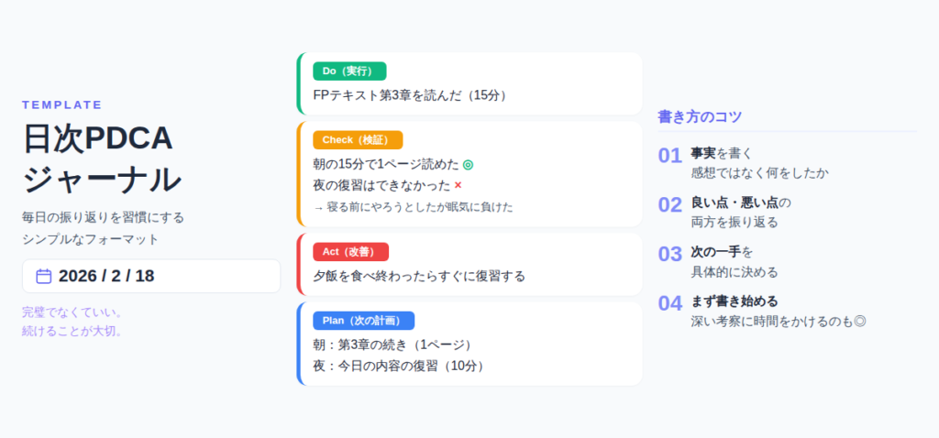939x438 pixels.
Task: Click the tip number 02
Action: coord(670,205)
